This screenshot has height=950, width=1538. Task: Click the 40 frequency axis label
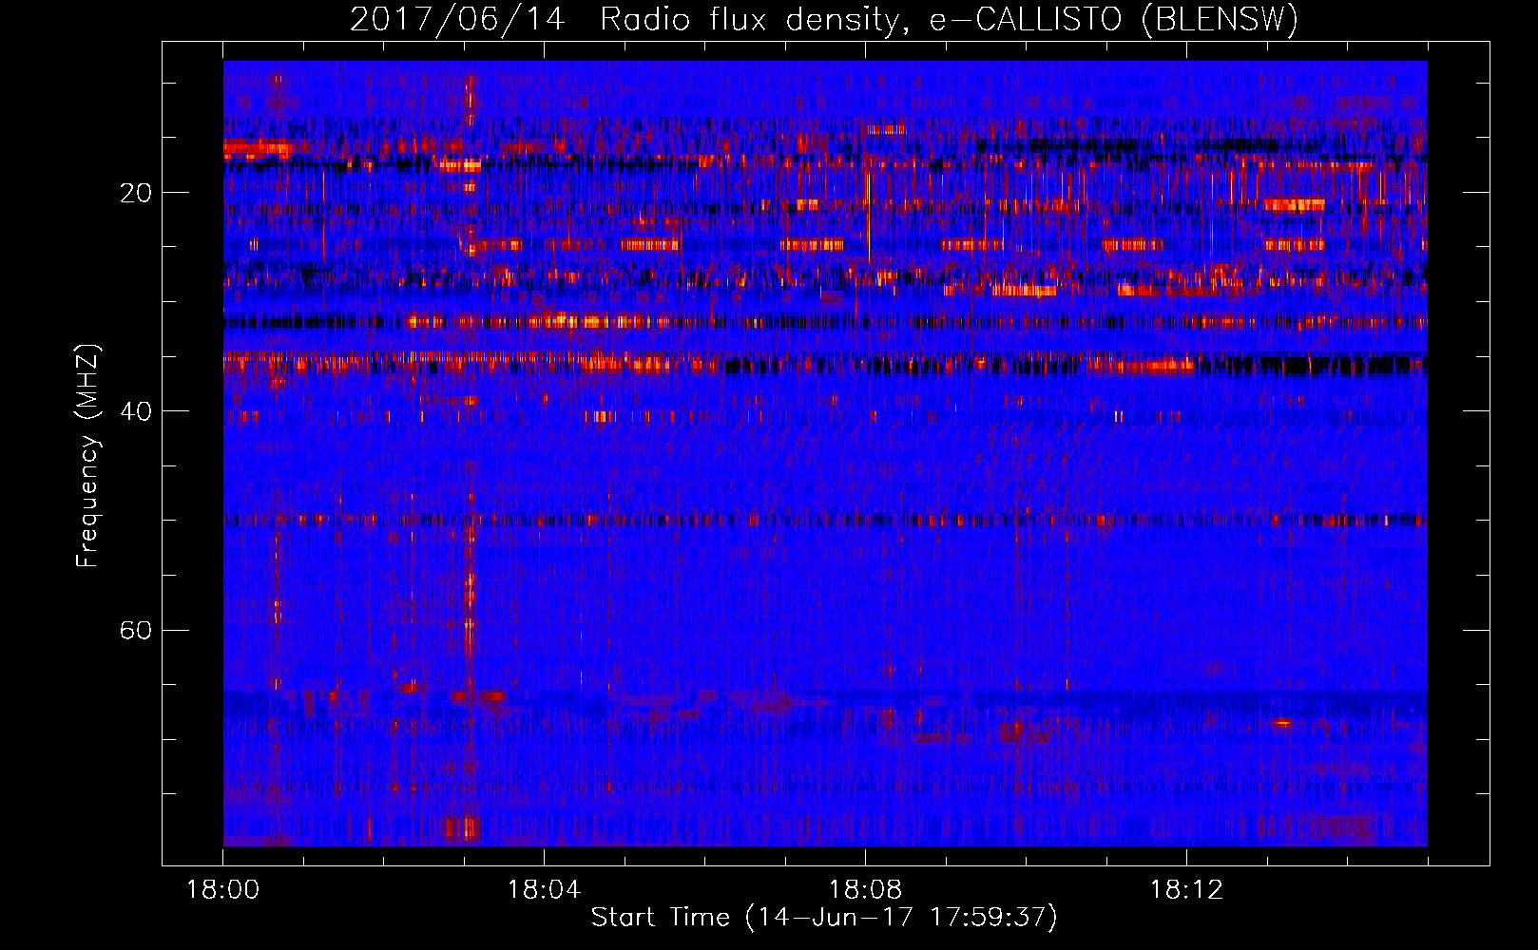point(135,411)
